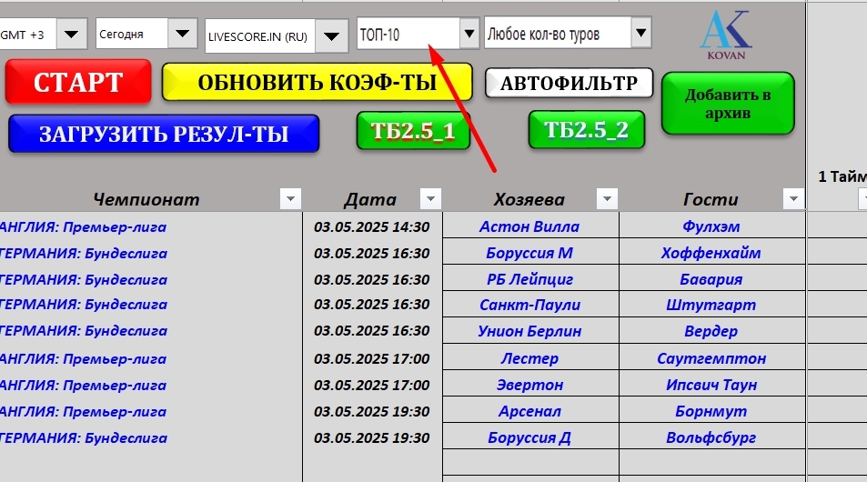The width and height of the screenshot is (867, 482).
Task: Select the Лестер cell
Action: point(530,358)
